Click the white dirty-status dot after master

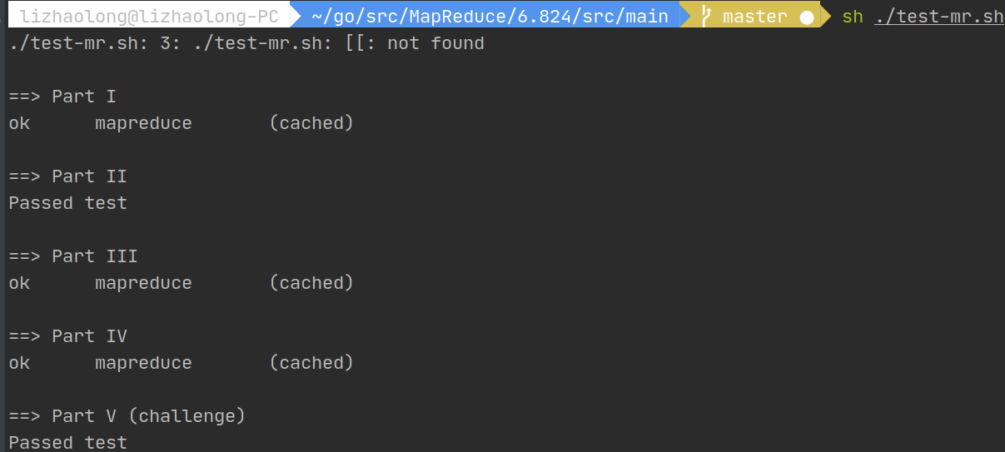point(806,17)
